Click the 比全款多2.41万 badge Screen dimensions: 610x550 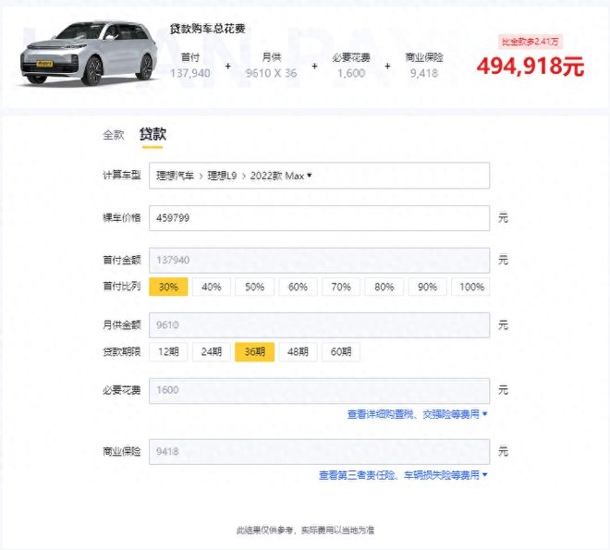click(x=531, y=42)
